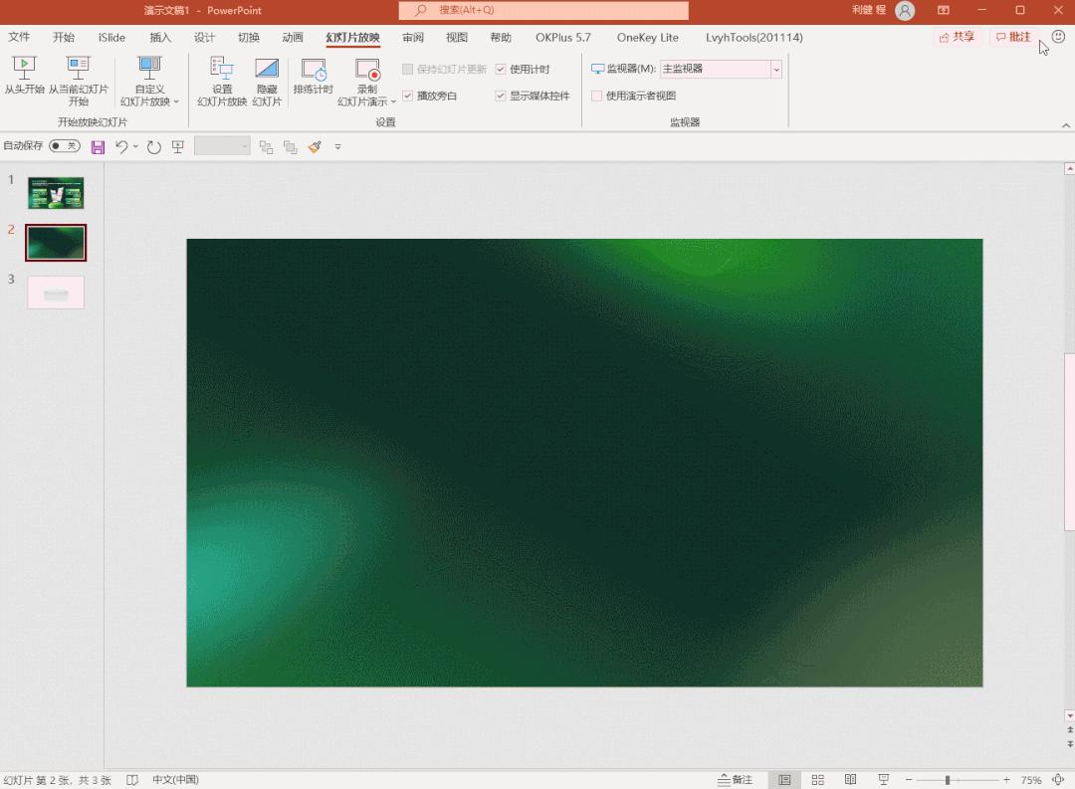The image size is (1075, 789).
Task: Open Reading View from status bar
Action: 850,779
